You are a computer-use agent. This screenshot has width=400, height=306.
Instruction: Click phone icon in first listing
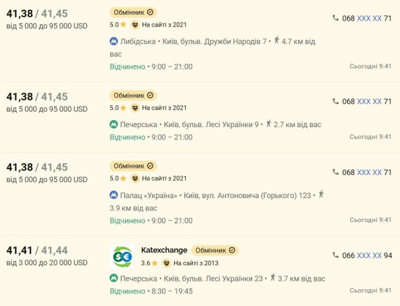click(x=335, y=18)
